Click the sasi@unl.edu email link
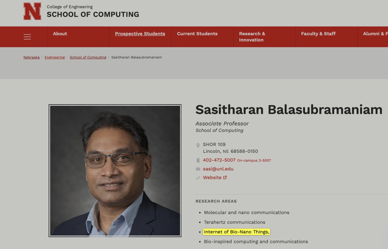 click(218, 169)
